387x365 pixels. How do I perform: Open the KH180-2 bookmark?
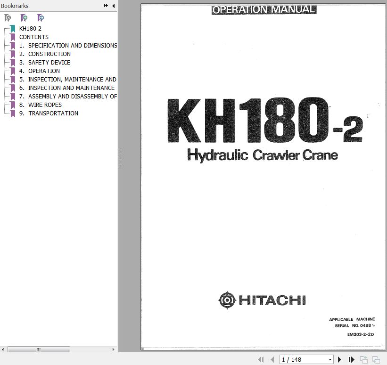click(x=30, y=29)
